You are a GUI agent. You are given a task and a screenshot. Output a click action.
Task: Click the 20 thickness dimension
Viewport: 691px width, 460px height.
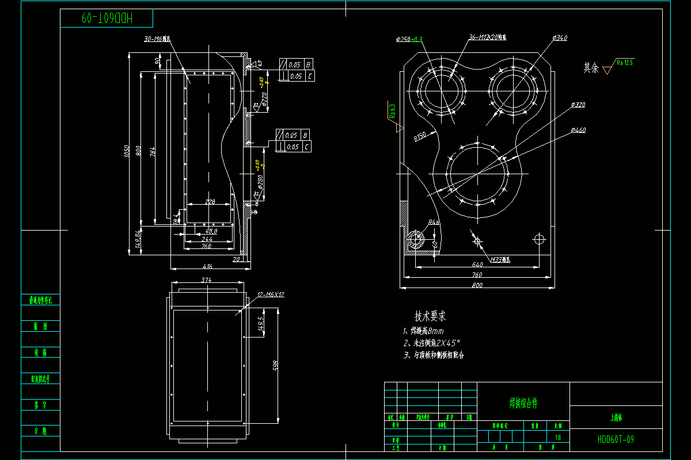[236, 259]
